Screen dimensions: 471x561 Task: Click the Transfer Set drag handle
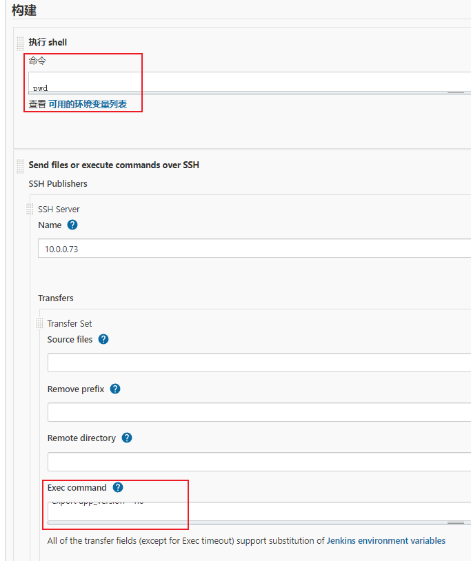point(40,324)
